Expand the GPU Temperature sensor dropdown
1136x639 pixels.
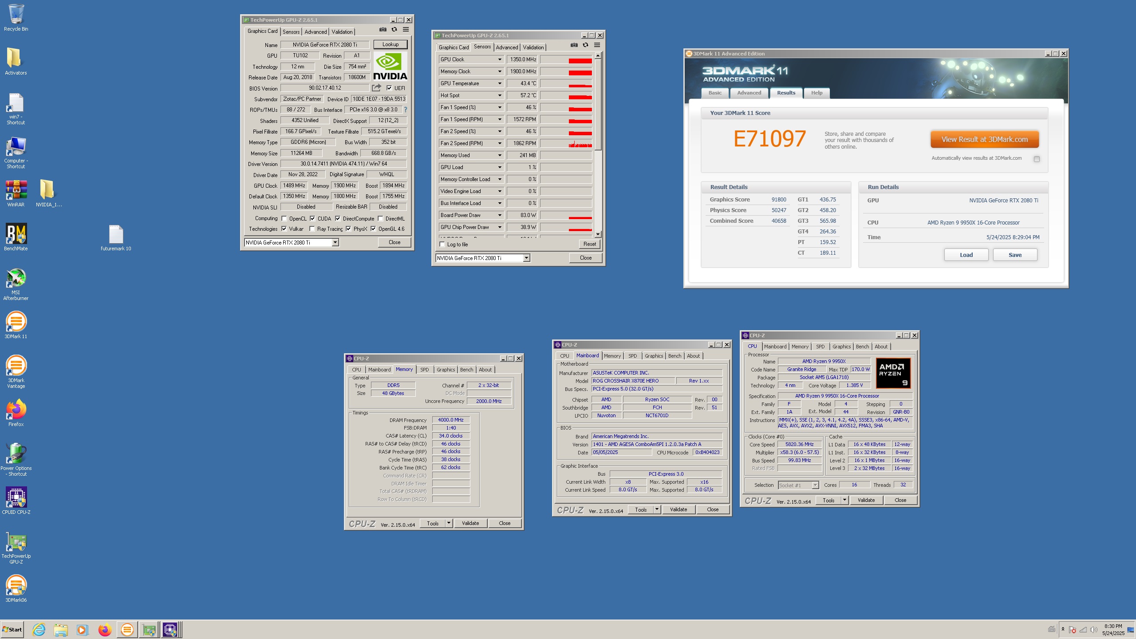click(x=499, y=83)
